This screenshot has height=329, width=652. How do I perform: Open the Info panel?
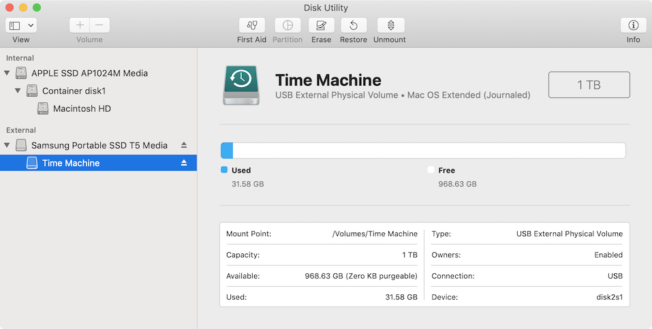tap(633, 26)
